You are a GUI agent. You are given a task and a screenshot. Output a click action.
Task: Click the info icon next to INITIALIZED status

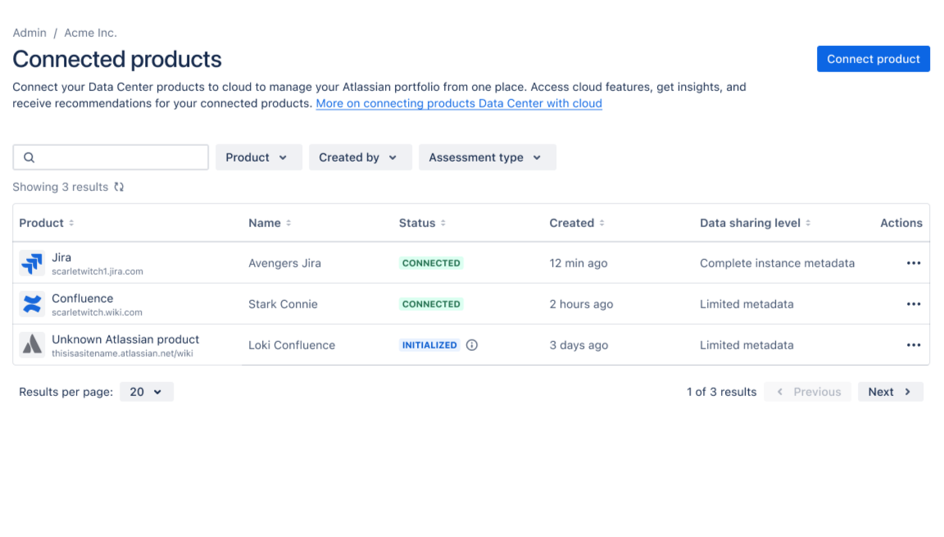tap(472, 345)
